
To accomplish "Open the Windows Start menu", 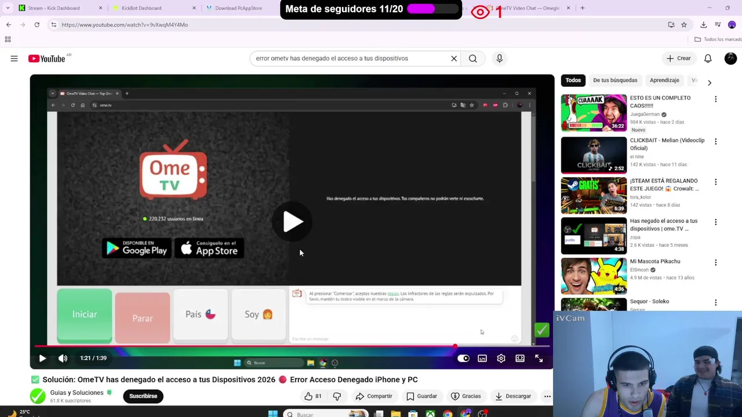I will (272, 414).
